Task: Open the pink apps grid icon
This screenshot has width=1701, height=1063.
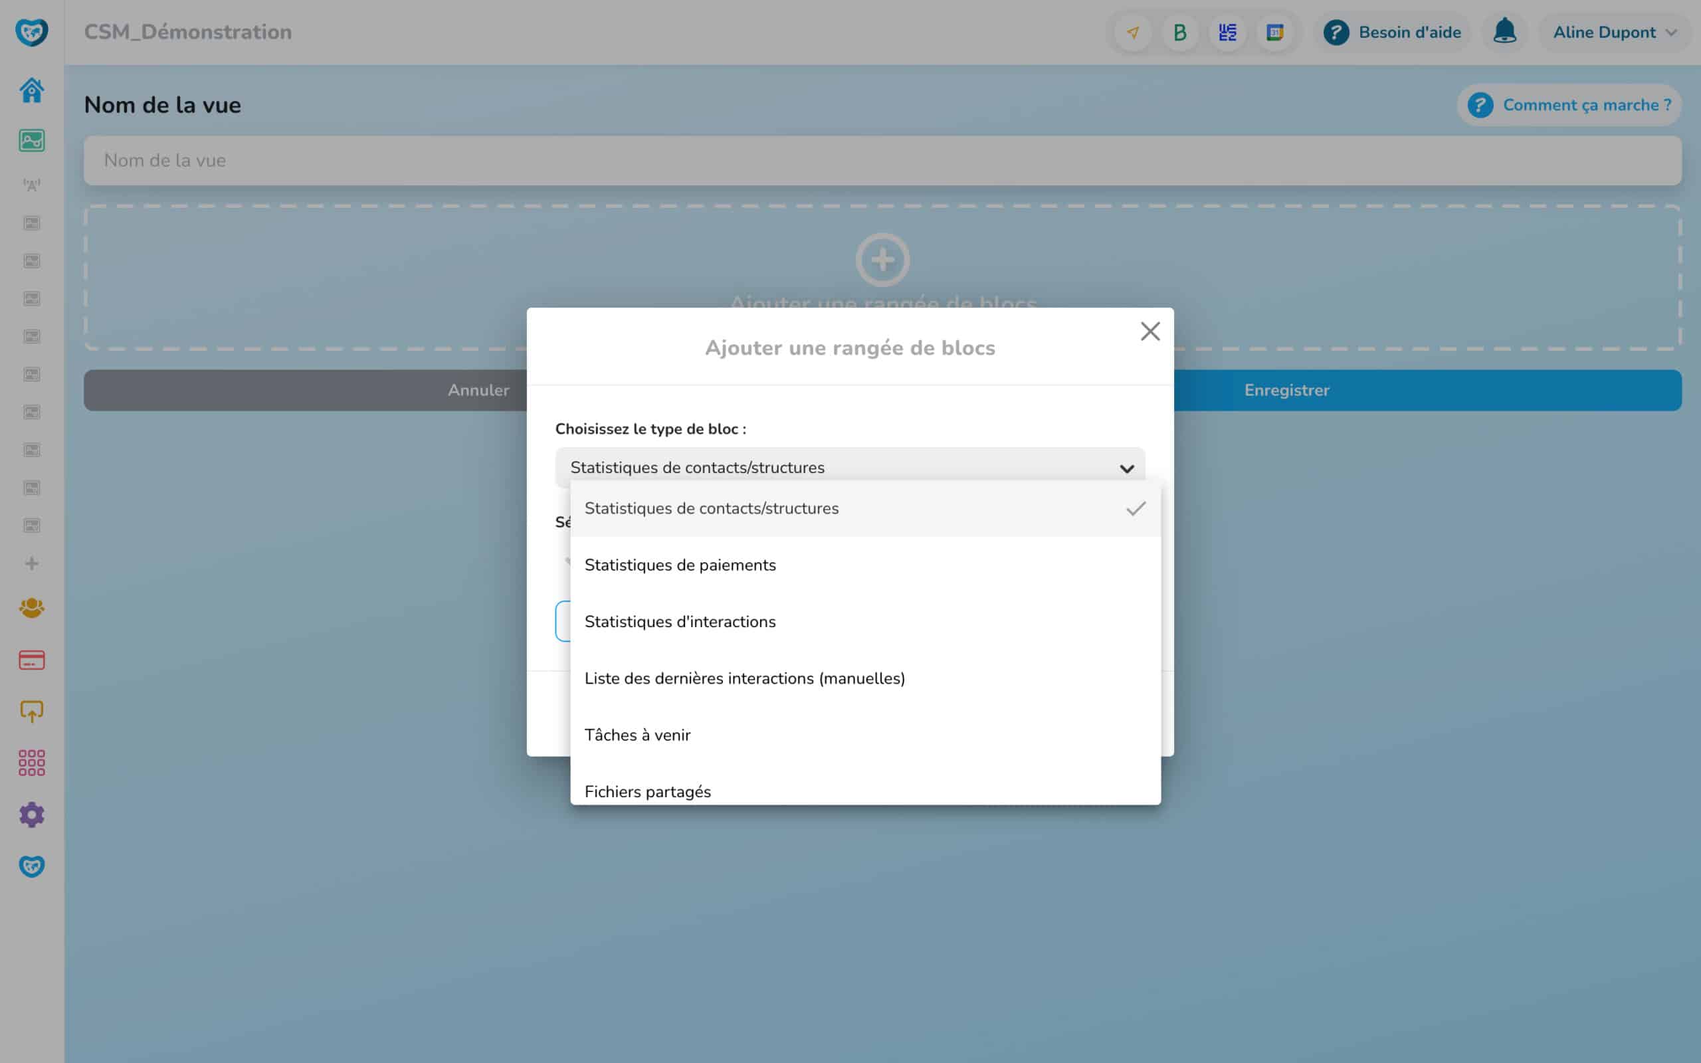Action: click(x=32, y=763)
